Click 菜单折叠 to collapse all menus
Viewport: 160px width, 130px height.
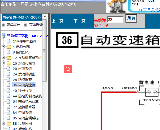(x=36, y=25)
